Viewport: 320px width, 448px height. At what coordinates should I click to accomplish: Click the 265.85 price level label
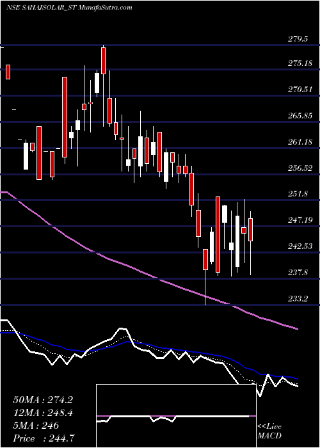(x=300, y=116)
